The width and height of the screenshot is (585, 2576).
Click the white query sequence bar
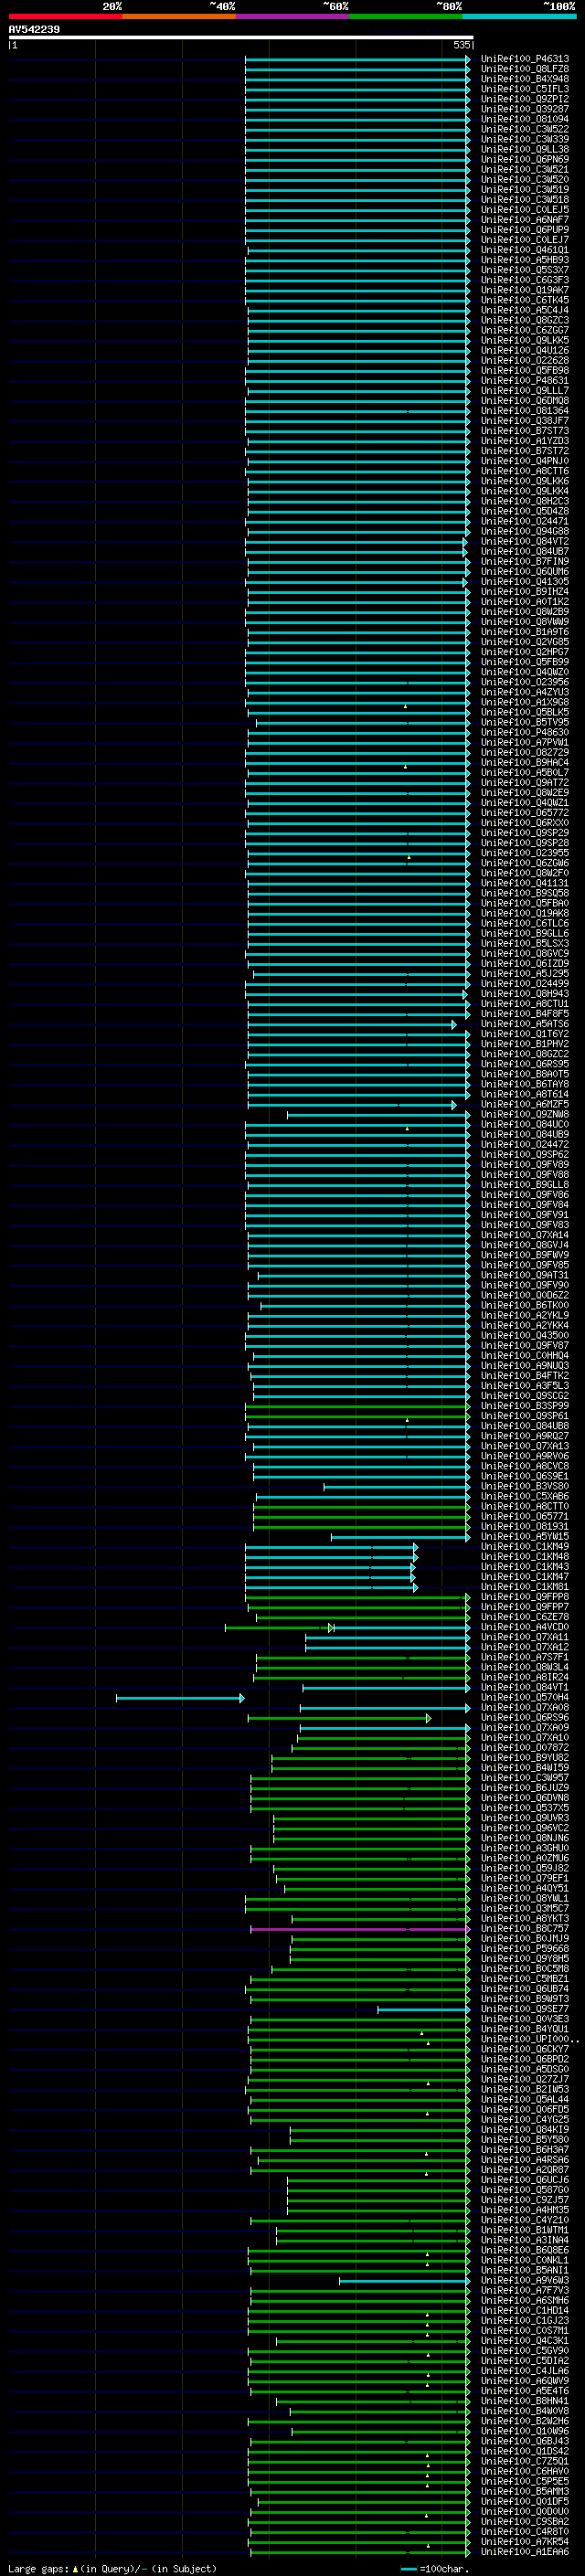pos(241,37)
